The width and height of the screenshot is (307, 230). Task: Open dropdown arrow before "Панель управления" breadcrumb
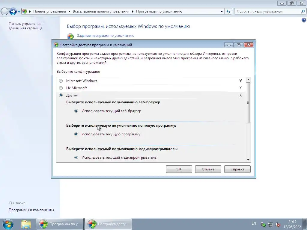(x=30, y=12)
